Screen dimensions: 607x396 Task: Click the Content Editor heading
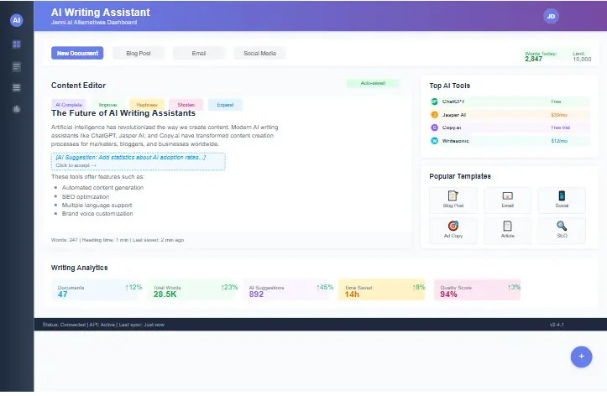point(78,86)
